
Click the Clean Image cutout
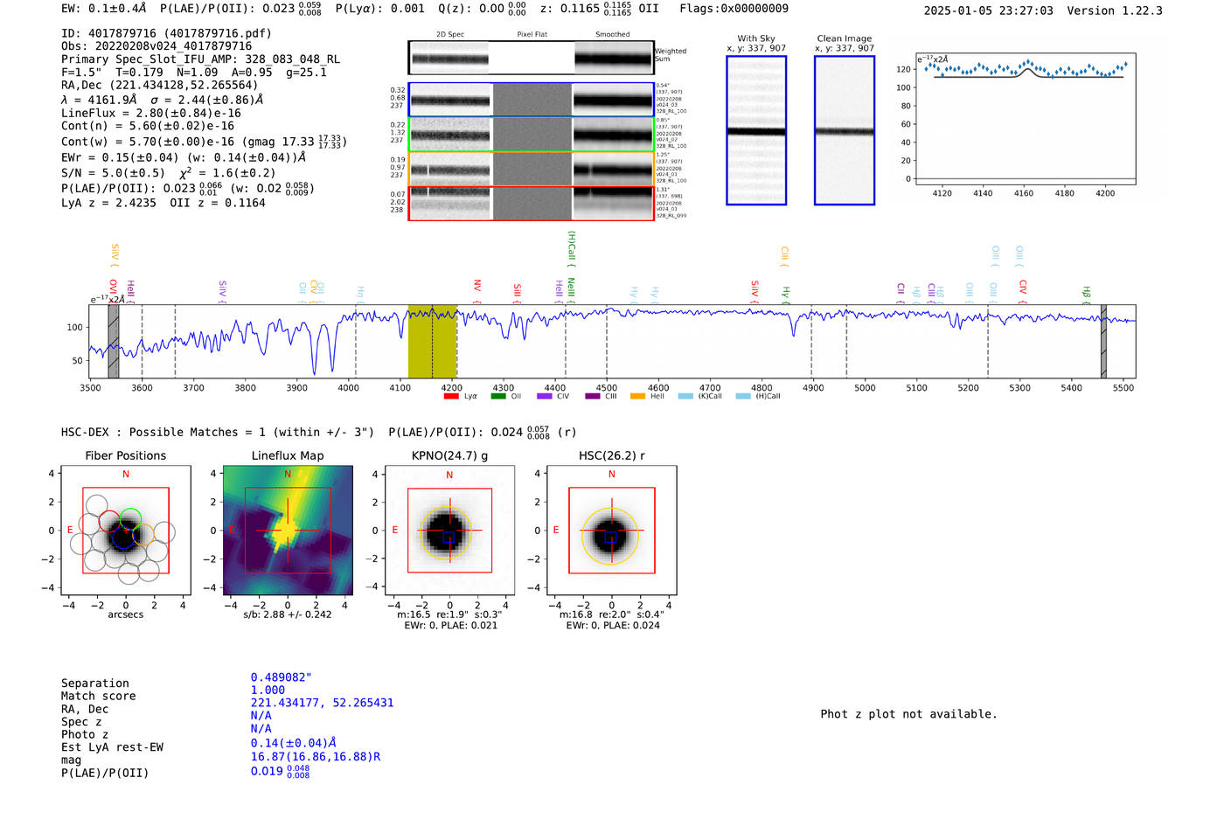[x=845, y=130]
